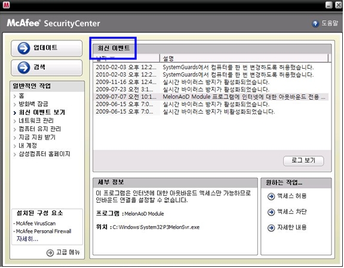Open 삼성컴퓨터 홈페이지 in the task list
Image resolution: width=344 pixels, height=268 pixels.
[x=44, y=154]
